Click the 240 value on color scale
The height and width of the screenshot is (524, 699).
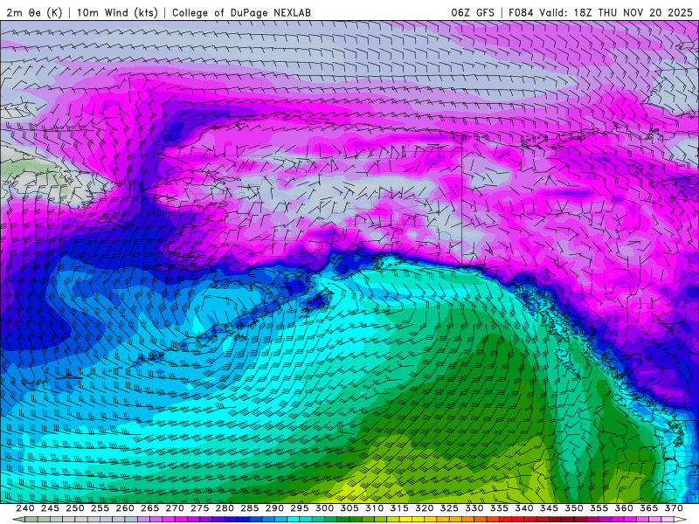25,508
